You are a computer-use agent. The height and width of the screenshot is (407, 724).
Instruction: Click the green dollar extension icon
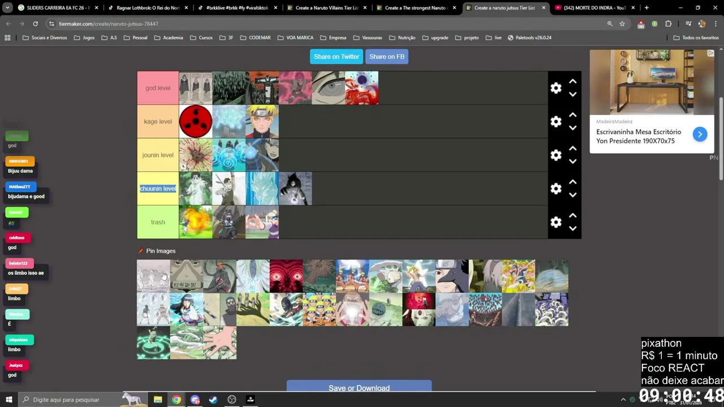coord(654,24)
